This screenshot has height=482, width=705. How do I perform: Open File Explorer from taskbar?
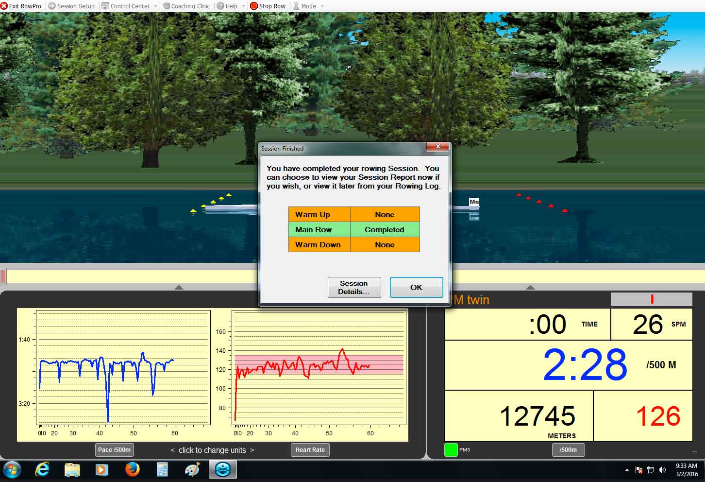[x=72, y=469]
